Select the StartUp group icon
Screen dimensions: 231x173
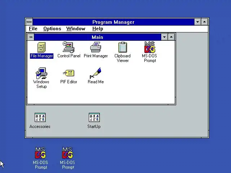94,117
